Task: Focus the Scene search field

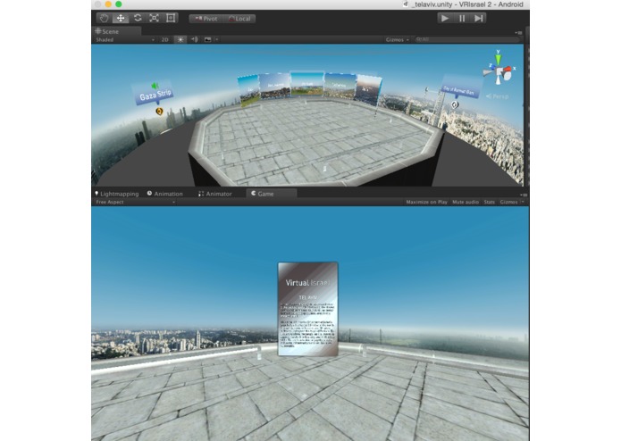Action: tap(466, 39)
